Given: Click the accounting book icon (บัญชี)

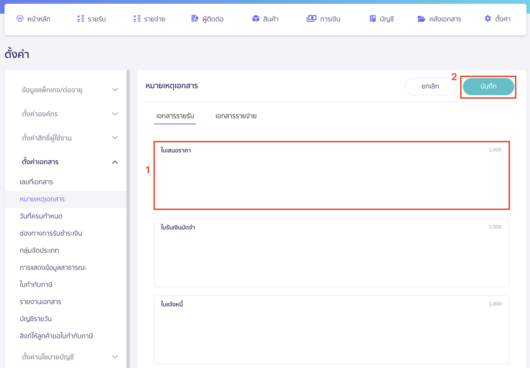Looking at the screenshot, I should pos(372,18).
